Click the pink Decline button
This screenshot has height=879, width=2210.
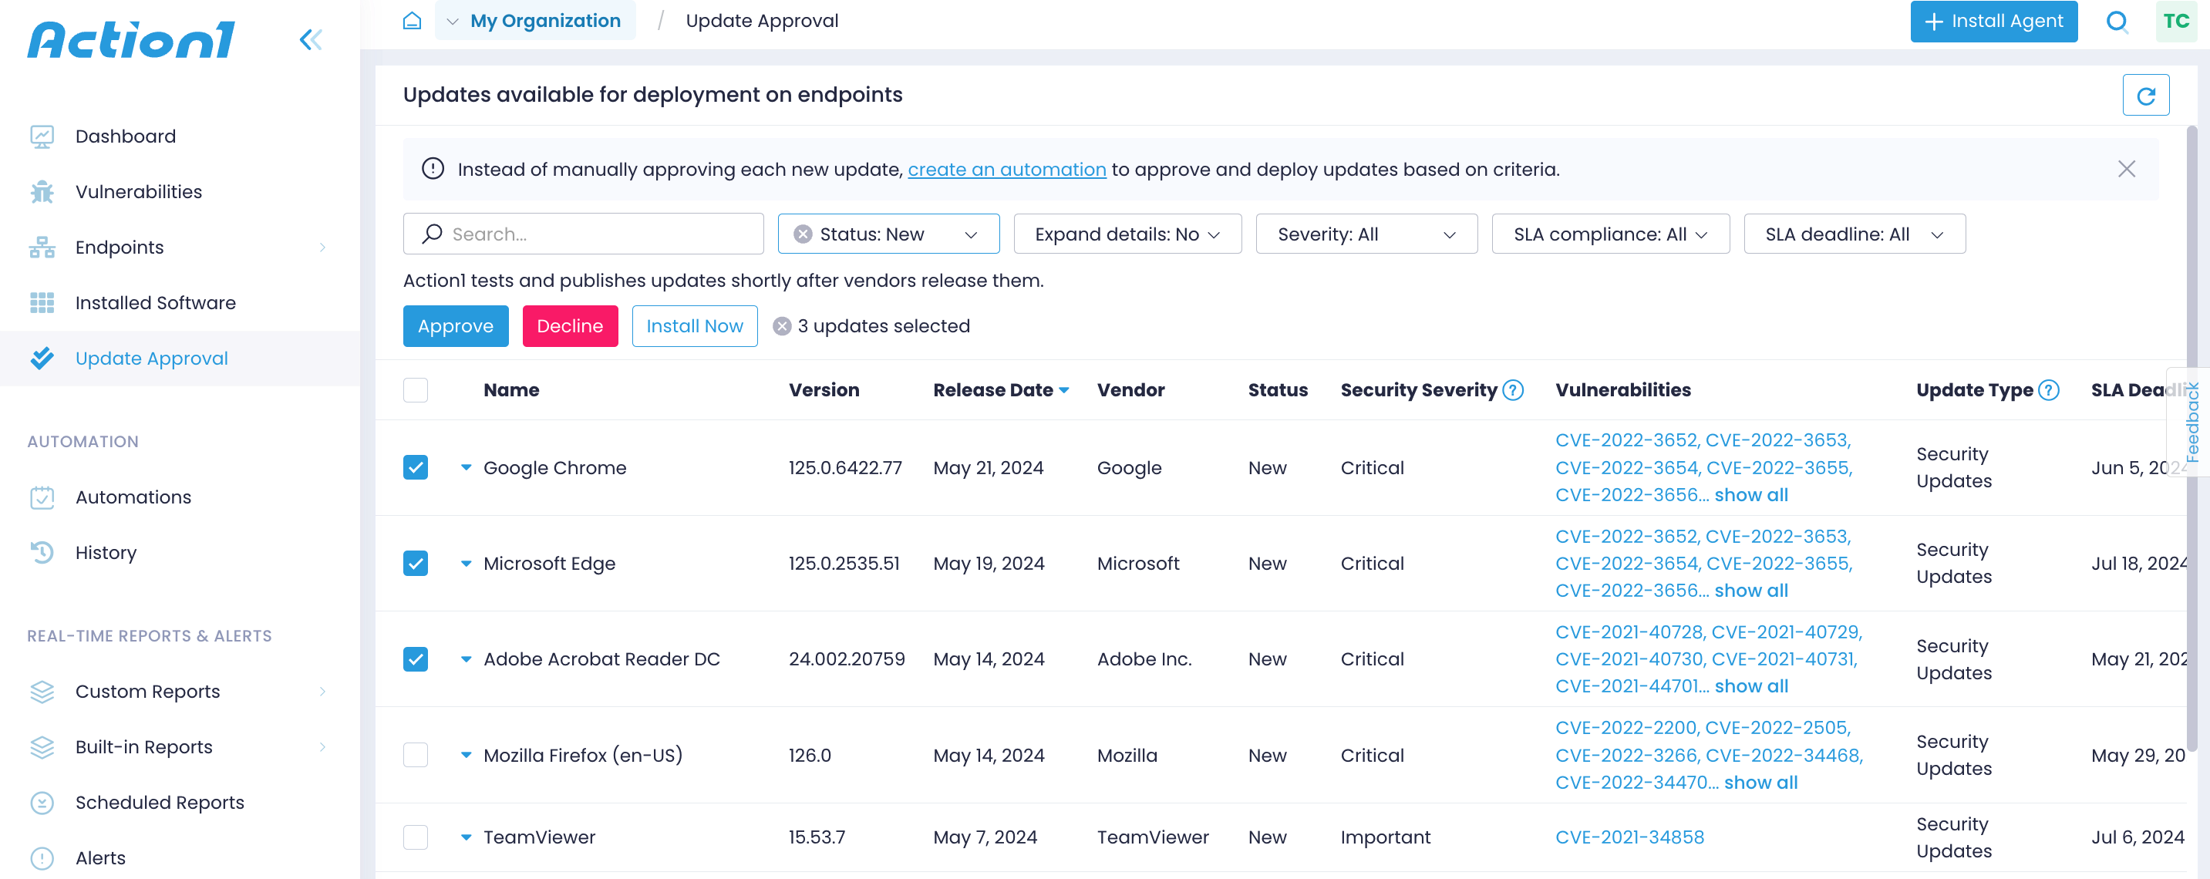(570, 326)
